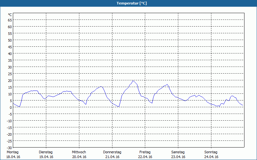Click the 20 y-axis label
This screenshot has height=160, width=257.
[10, 81]
